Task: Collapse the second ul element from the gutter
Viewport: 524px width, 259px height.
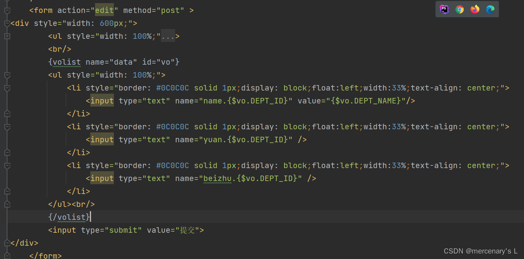Action: 7,76
